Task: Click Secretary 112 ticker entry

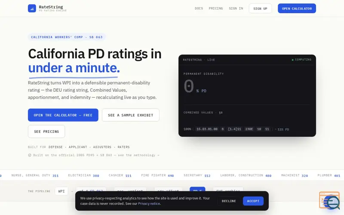Action: [197, 175]
